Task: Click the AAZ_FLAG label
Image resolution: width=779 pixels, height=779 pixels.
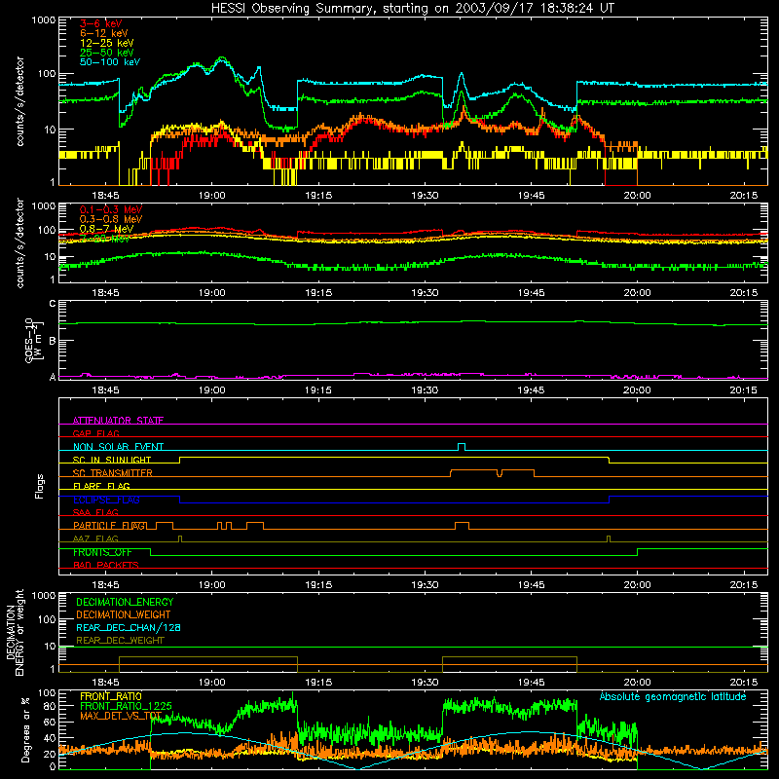Action: 95,538
